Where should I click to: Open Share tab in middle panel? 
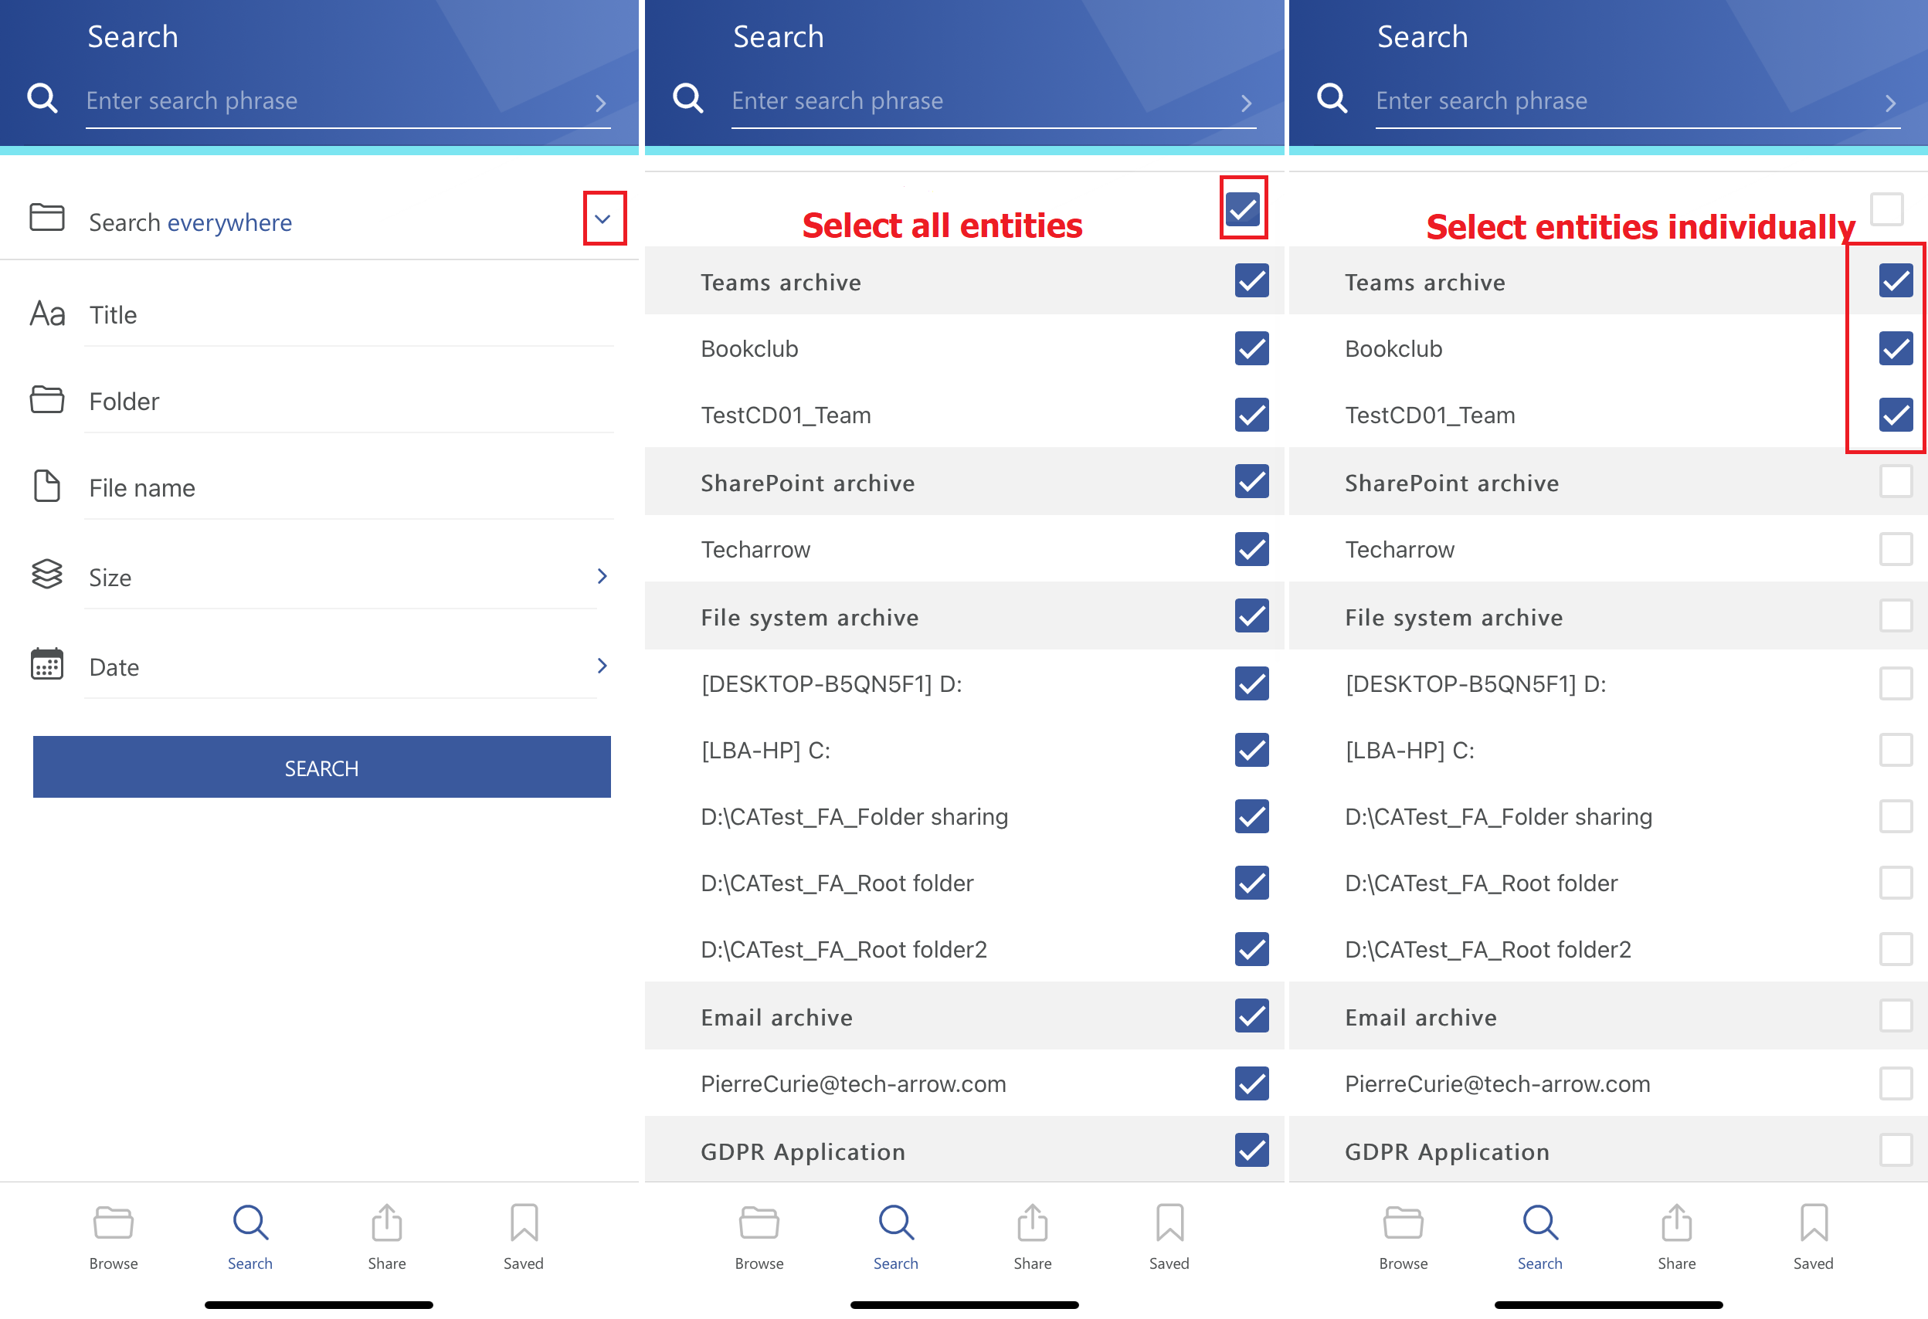[x=1032, y=1236]
